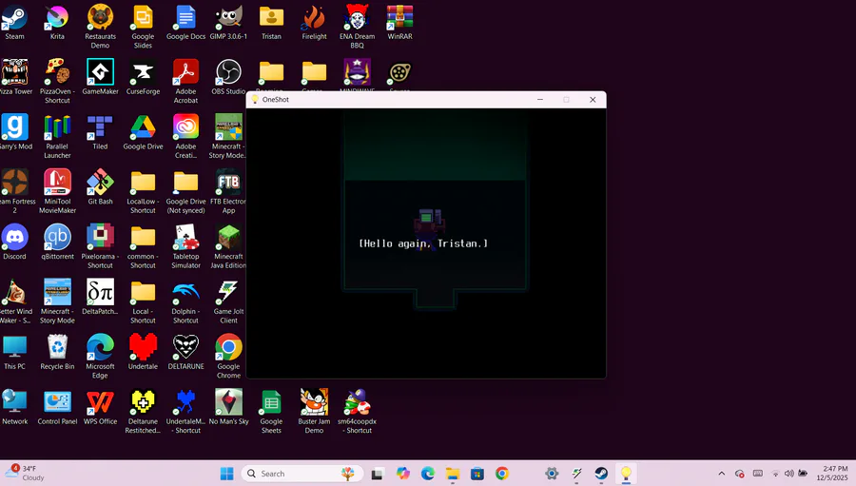Select the This PC desktop icon
The width and height of the screenshot is (856, 486).
(14, 352)
